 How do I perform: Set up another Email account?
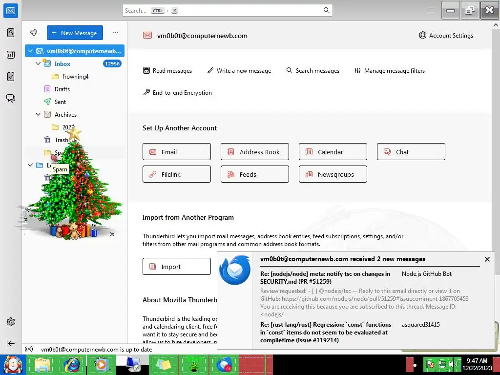click(177, 152)
